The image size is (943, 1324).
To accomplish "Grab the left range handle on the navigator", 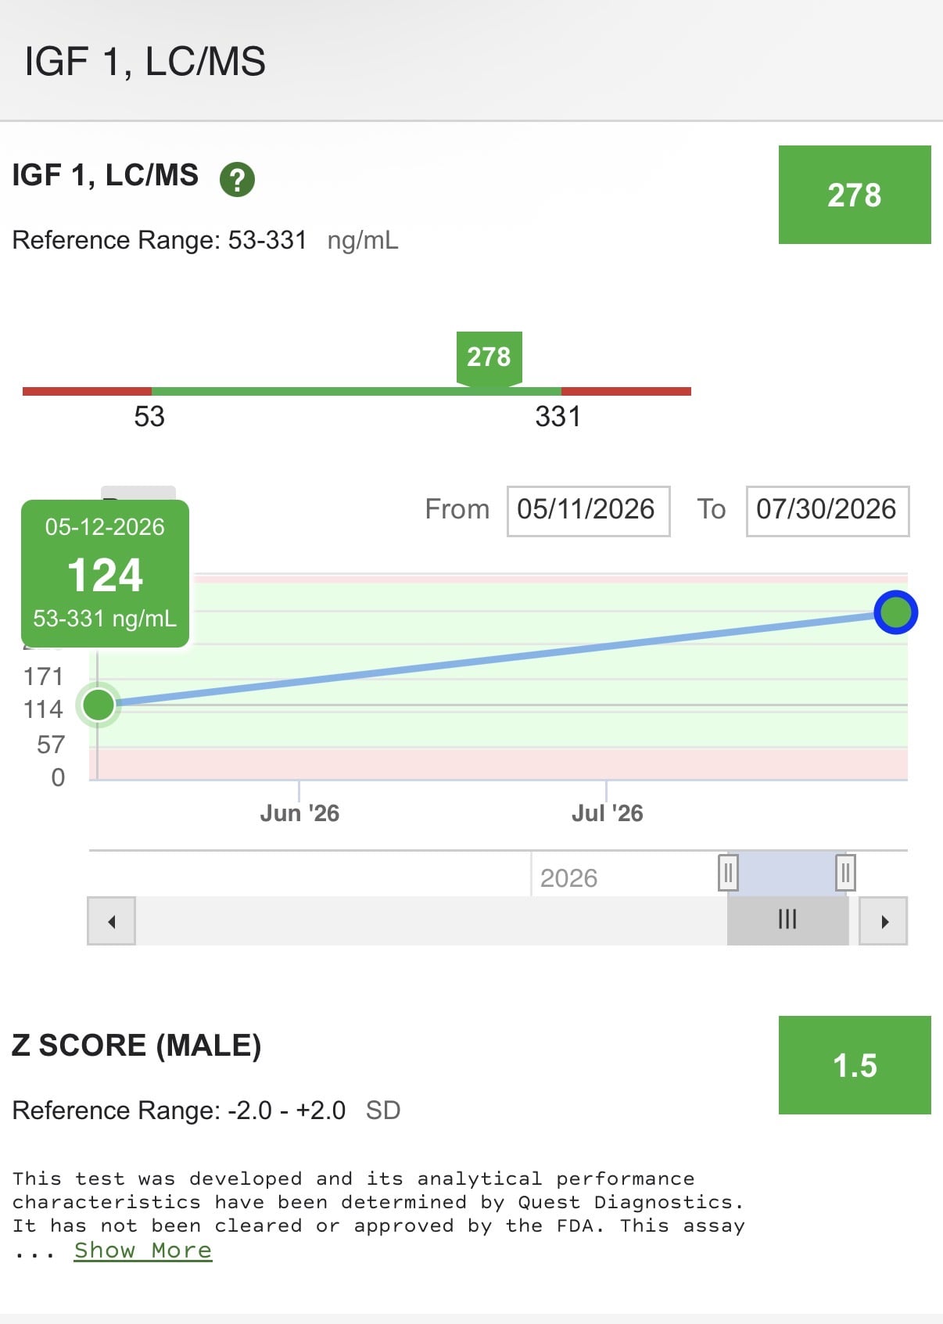I will pyautogui.click(x=728, y=873).
